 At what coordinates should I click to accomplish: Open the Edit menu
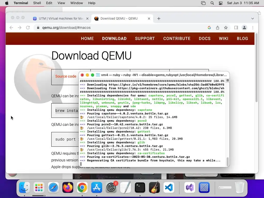pyautogui.click(x=49, y=3)
